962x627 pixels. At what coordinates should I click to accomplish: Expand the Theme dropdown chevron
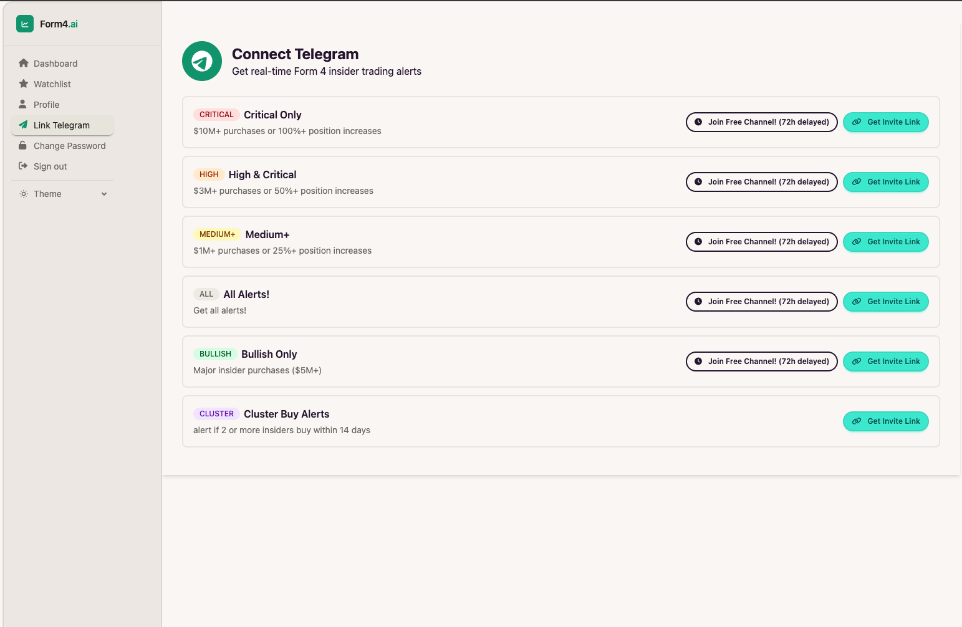pyautogui.click(x=104, y=194)
